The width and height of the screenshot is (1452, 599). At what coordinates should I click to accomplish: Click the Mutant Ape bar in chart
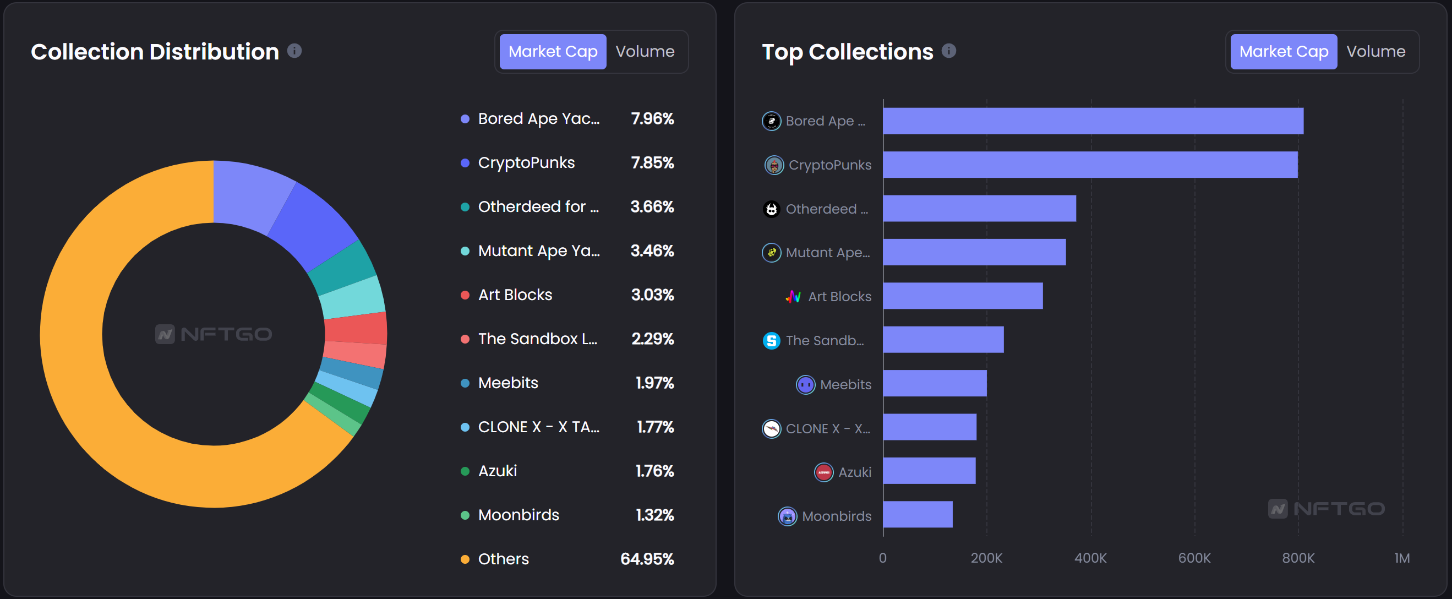pyautogui.click(x=975, y=253)
